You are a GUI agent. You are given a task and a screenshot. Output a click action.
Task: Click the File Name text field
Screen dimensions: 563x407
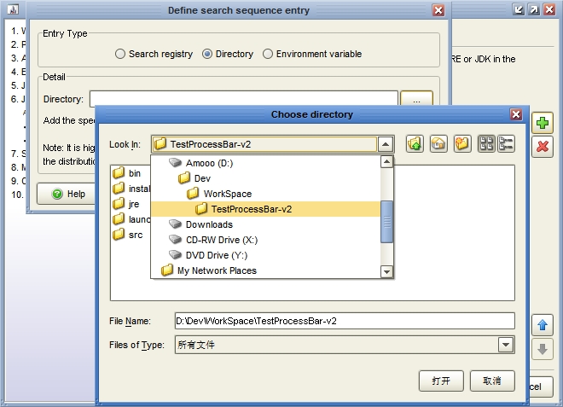(x=345, y=321)
